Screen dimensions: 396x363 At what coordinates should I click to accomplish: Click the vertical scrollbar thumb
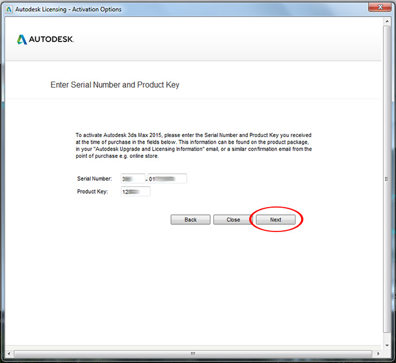[387, 179]
